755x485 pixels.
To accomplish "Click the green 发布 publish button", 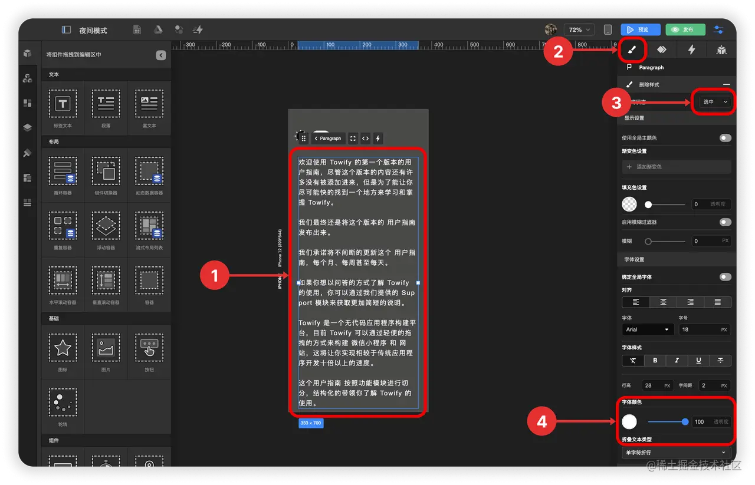I will [685, 29].
